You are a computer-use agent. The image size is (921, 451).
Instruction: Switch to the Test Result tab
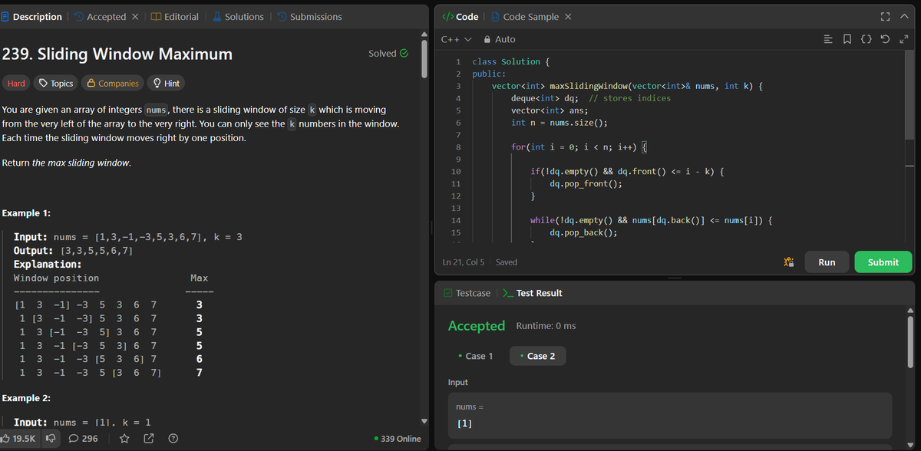532,293
